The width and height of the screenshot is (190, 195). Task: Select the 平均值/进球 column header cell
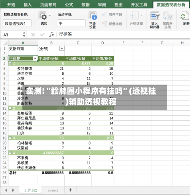click(x=51, y=58)
